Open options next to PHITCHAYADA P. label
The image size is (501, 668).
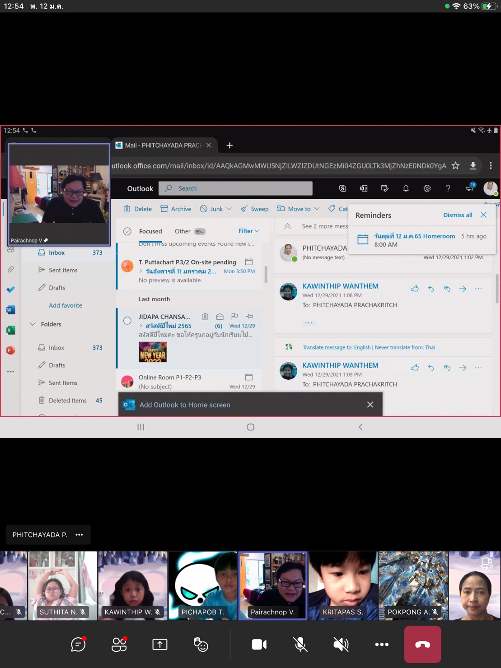tap(80, 535)
